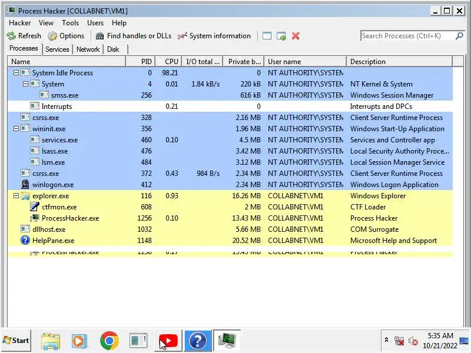Click the winlogon.exe keys icon
This screenshot has height=353, width=471.
25,184
